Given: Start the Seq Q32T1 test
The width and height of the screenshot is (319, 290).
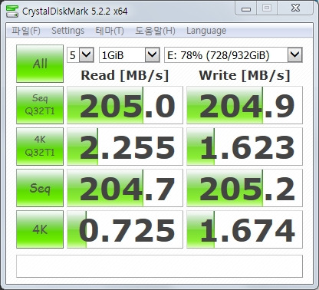Looking at the screenshot, I should (40, 105).
